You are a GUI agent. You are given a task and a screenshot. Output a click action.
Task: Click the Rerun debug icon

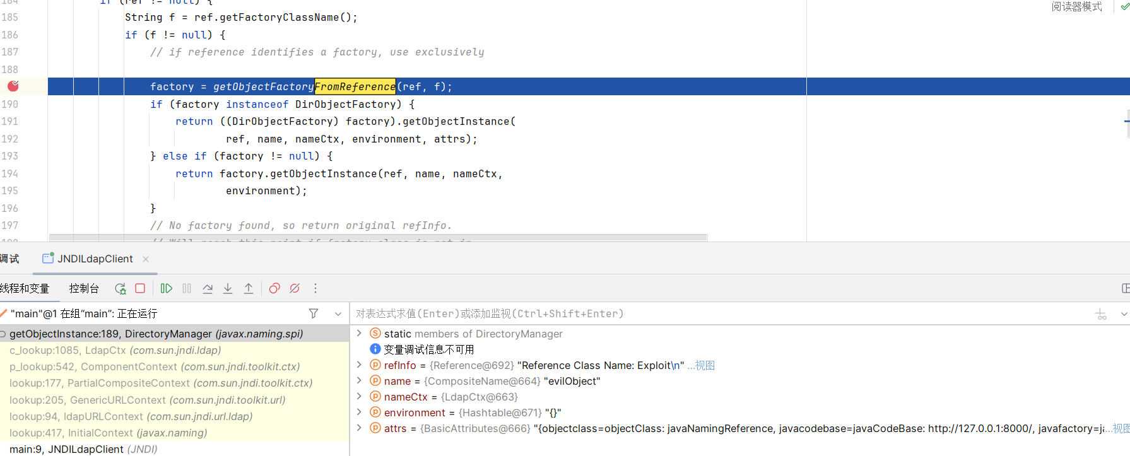tap(120, 288)
